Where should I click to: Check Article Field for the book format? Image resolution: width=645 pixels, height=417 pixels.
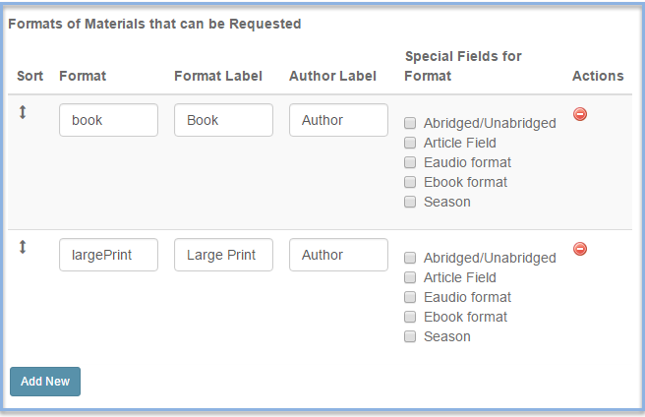410,143
